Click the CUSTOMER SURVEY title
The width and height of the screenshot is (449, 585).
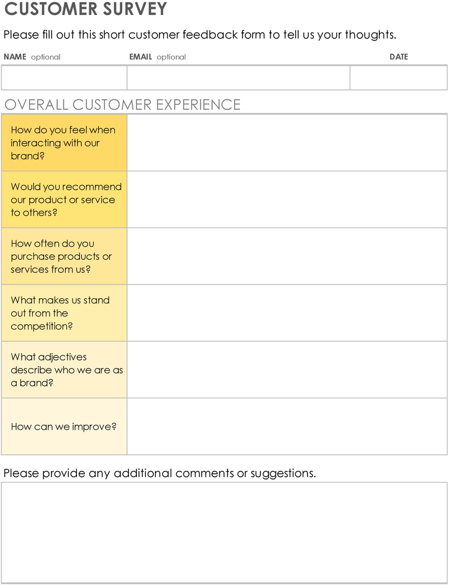(x=86, y=8)
